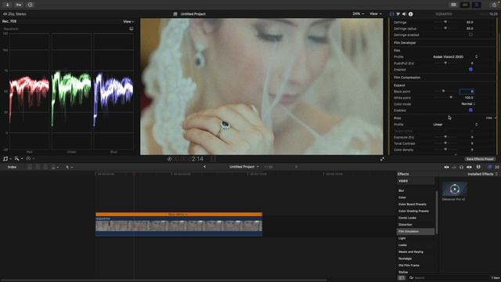Open the Select tool arrow menu

(69, 167)
